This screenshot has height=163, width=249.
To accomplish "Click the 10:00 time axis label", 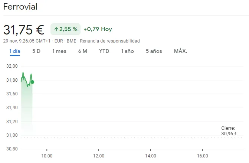I will [46, 156].
